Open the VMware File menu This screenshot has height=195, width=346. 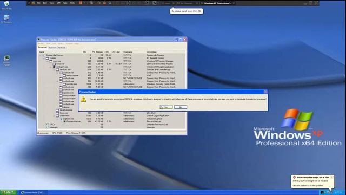click(x=38, y=3)
